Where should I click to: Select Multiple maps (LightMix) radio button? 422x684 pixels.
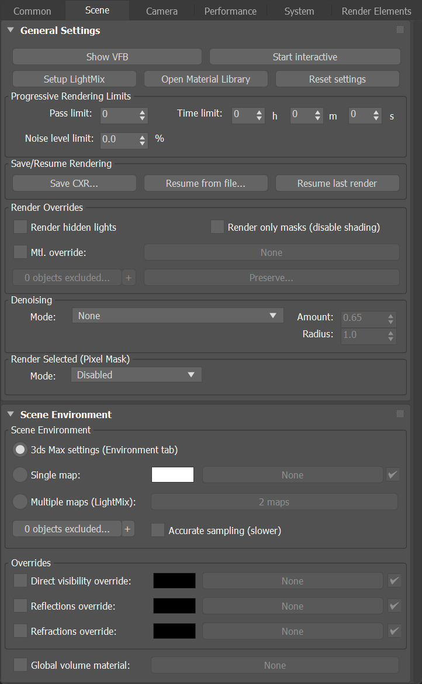20,502
